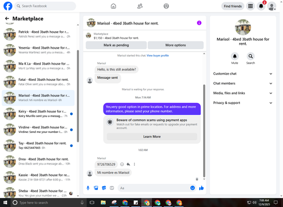This screenshot has width=283, height=207.
Task: Expand Media, files and links section
Action: point(243,93)
